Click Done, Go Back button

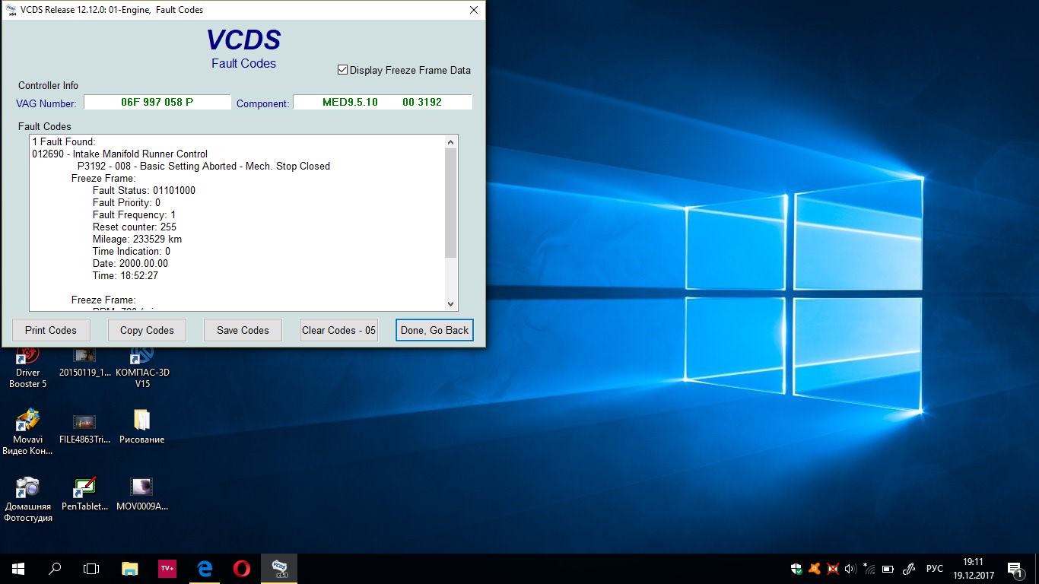pyautogui.click(x=434, y=330)
